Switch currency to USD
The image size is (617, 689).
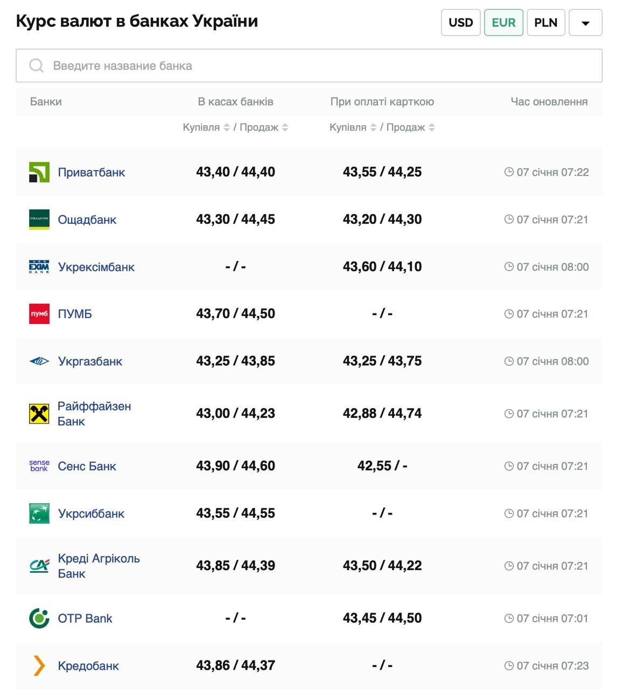[x=460, y=23]
